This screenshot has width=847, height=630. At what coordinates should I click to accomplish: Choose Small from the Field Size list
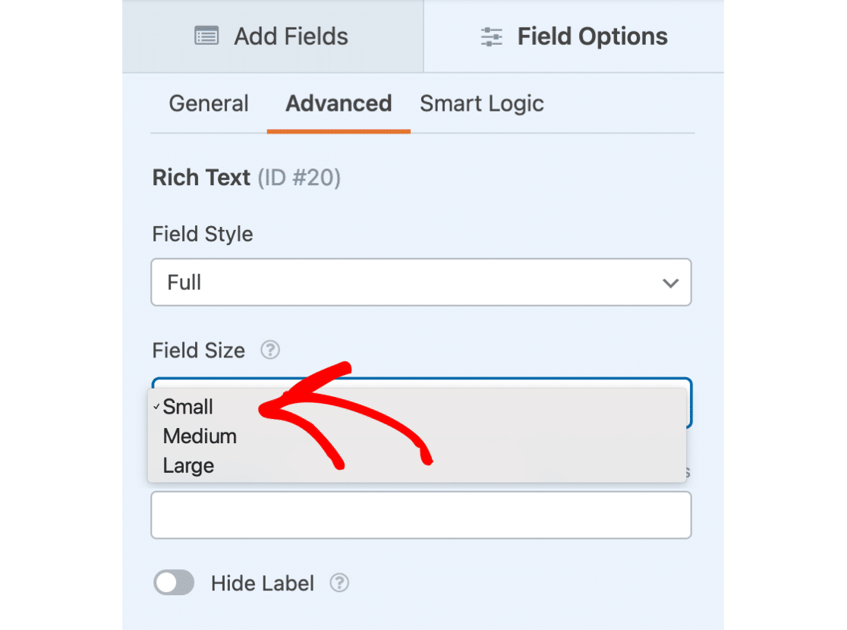(x=188, y=407)
